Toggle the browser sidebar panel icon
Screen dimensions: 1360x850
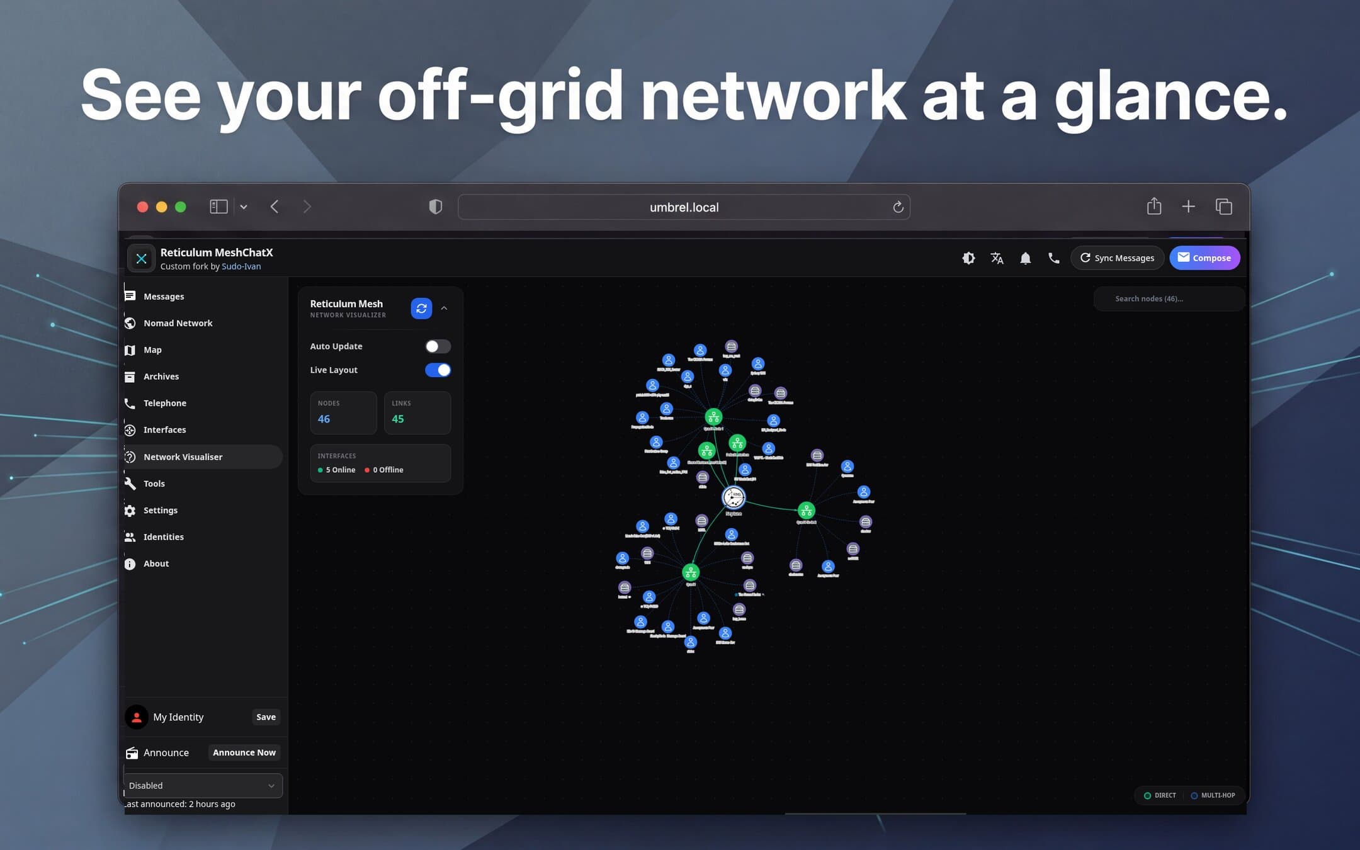point(218,207)
